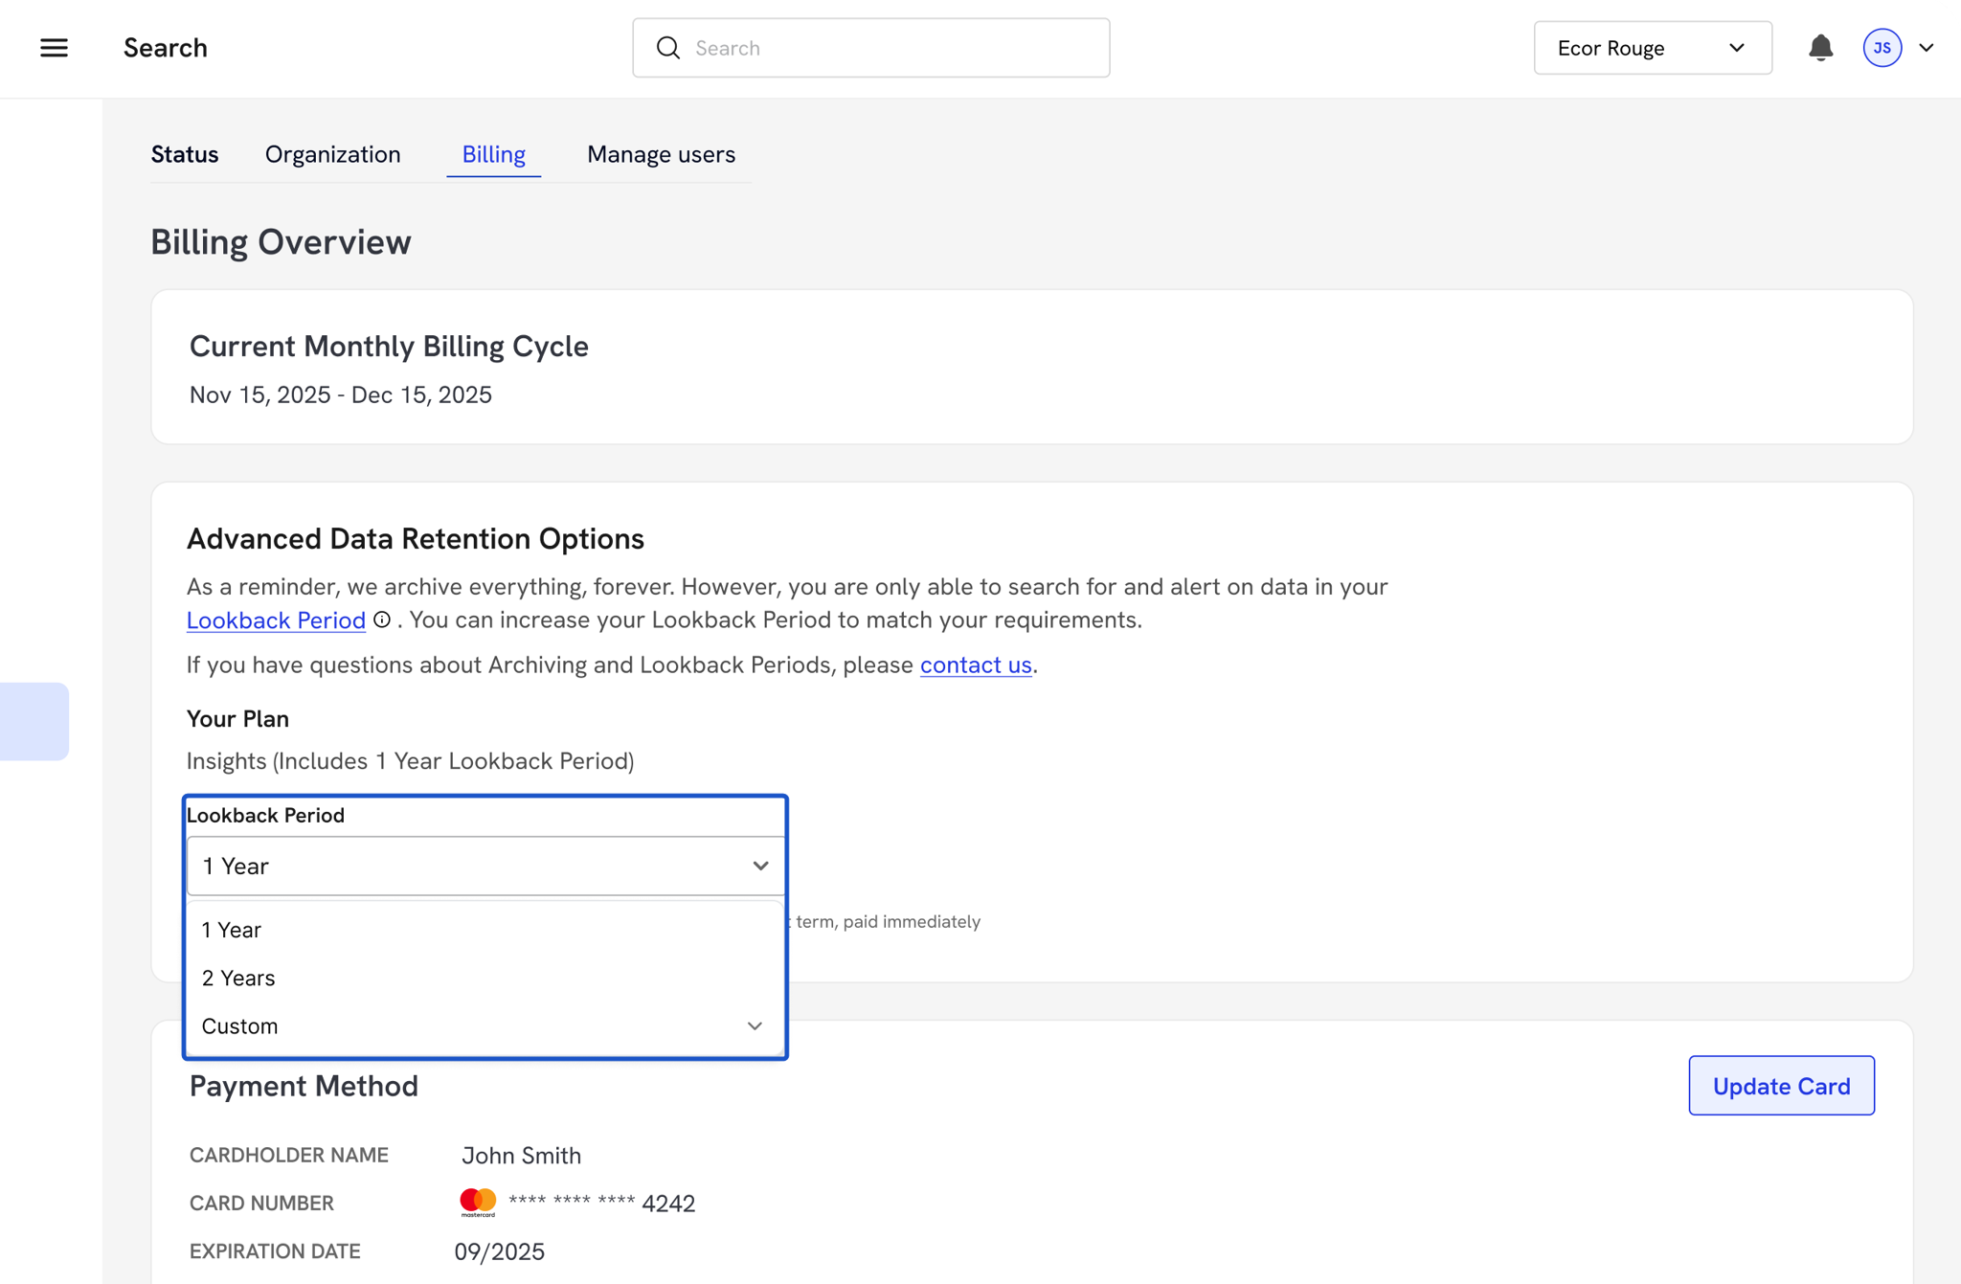Screen dimensions: 1961x1284
Task: Select the 1 Year option
Action: tap(232, 930)
